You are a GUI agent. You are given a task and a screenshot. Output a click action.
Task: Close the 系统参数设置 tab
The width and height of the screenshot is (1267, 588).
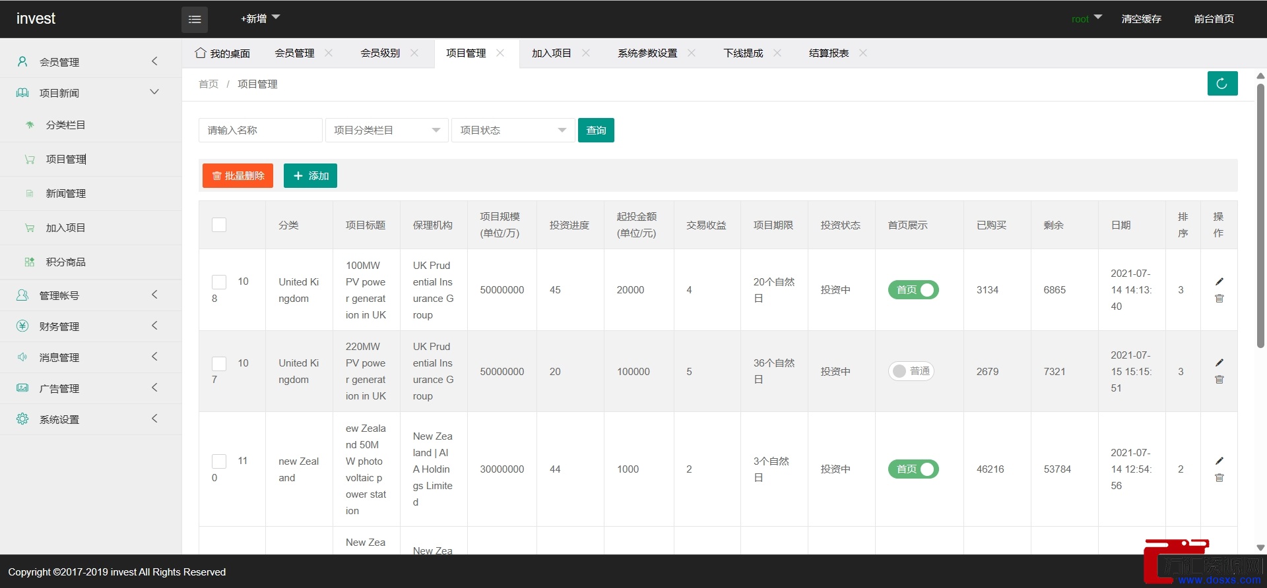pyautogui.click(x=692, y=53)
